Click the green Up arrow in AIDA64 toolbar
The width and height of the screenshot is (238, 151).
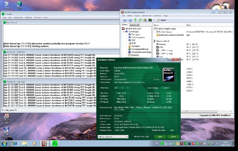(x=135, y=20)
